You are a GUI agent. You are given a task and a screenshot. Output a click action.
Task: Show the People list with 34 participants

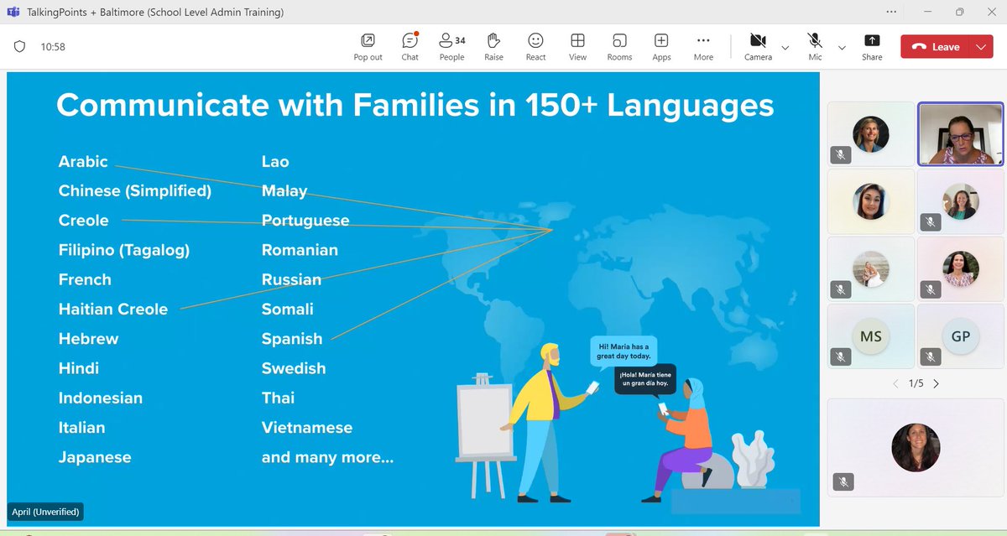point(451,47)
